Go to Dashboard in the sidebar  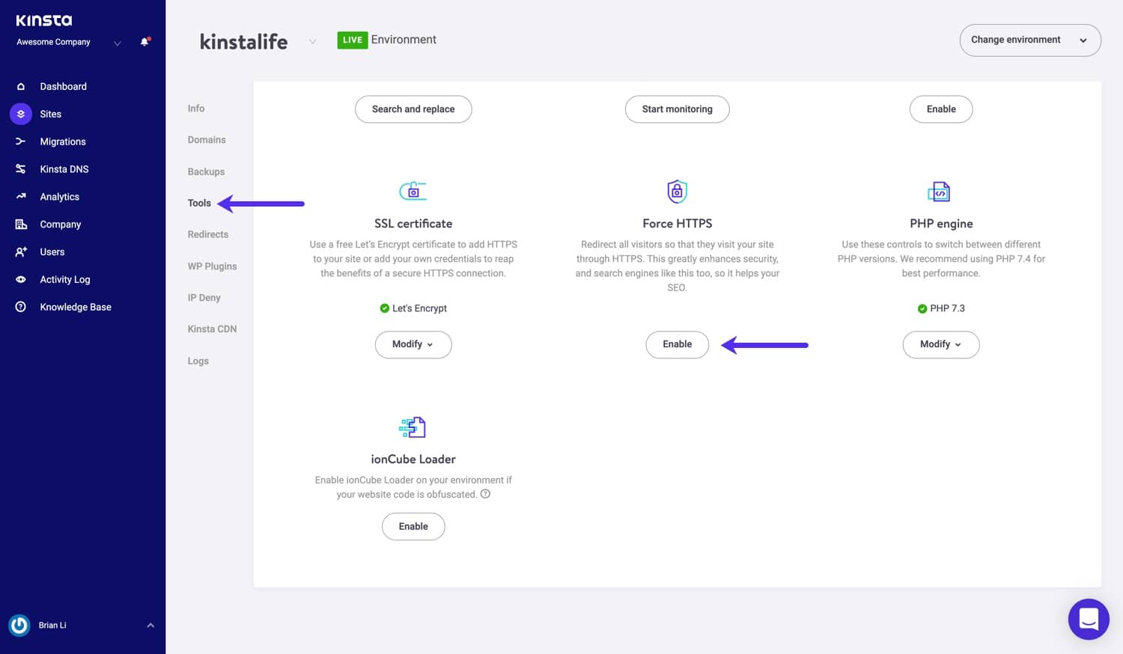click(x=64, y=86)
